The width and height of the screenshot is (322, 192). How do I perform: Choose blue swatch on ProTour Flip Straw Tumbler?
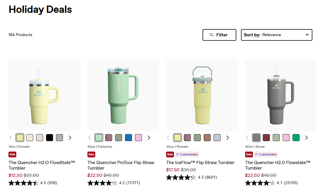pos(129,138)
